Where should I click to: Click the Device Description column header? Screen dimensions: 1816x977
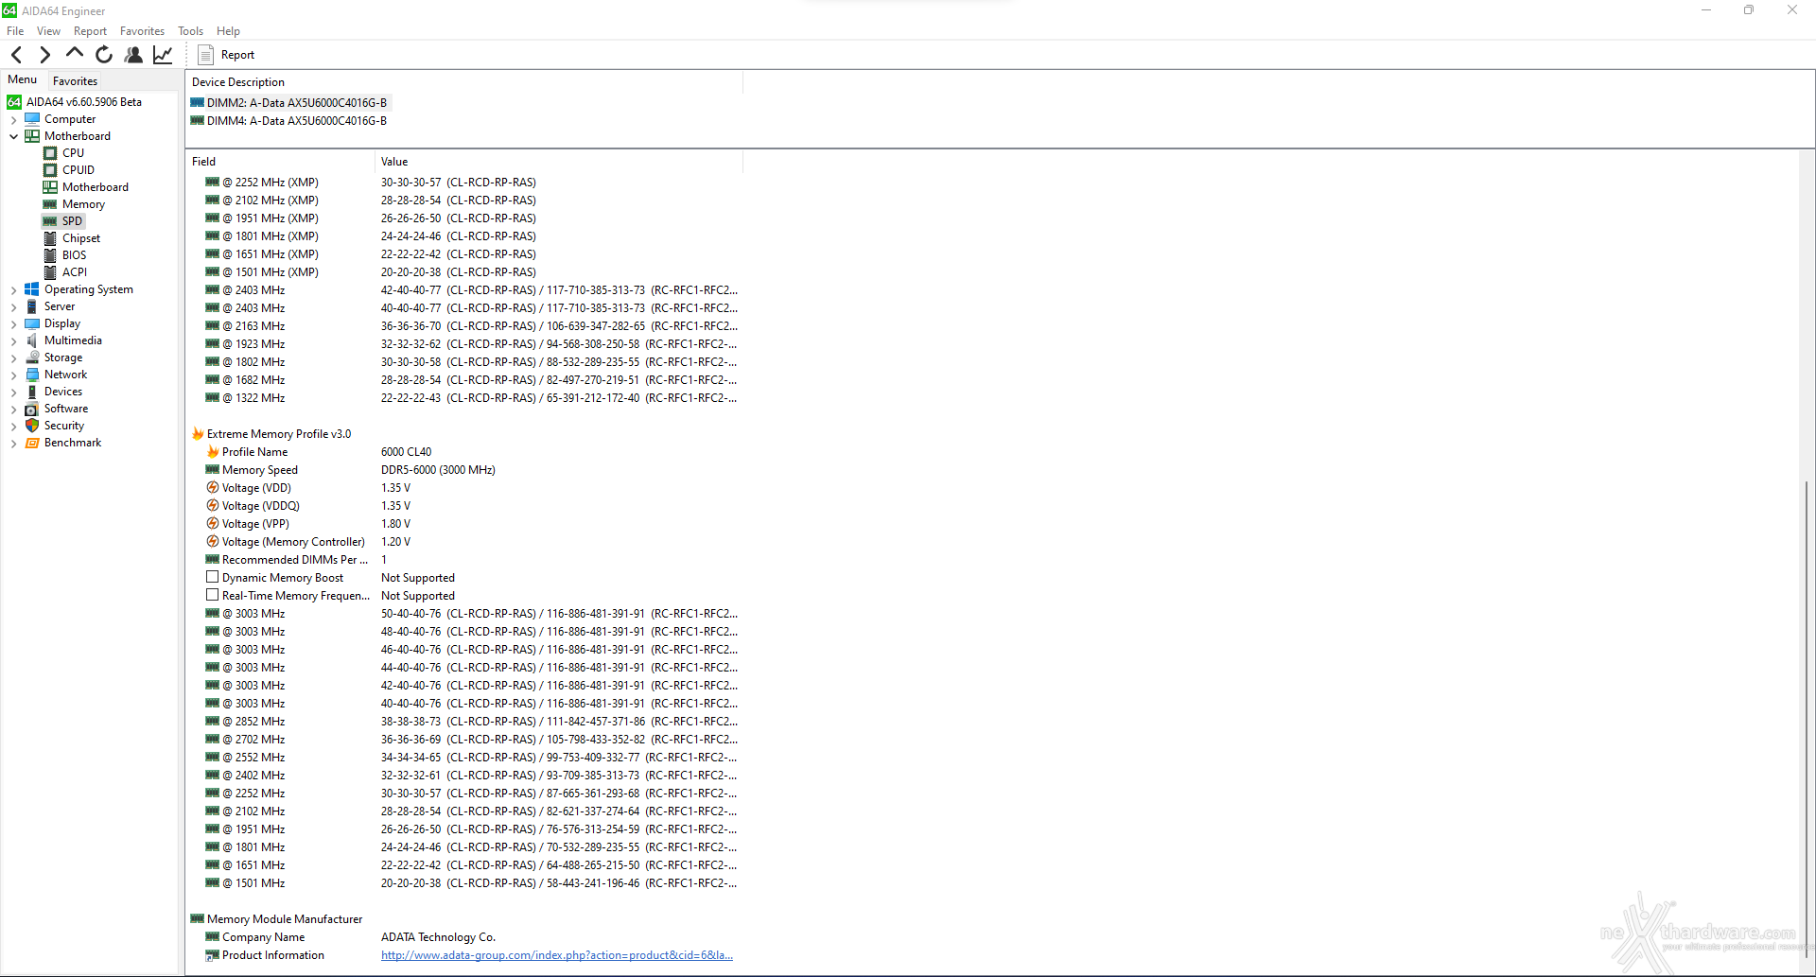click(x=464, y=82)
